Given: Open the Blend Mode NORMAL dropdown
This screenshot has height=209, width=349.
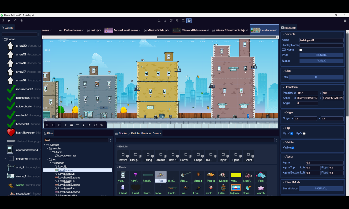Looking at the screenshot, I should [321, 189].
